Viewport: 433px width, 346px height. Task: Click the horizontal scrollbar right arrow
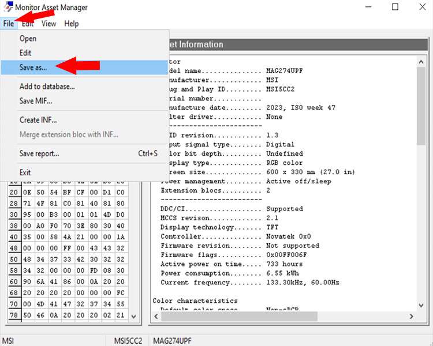pos(411,317)
